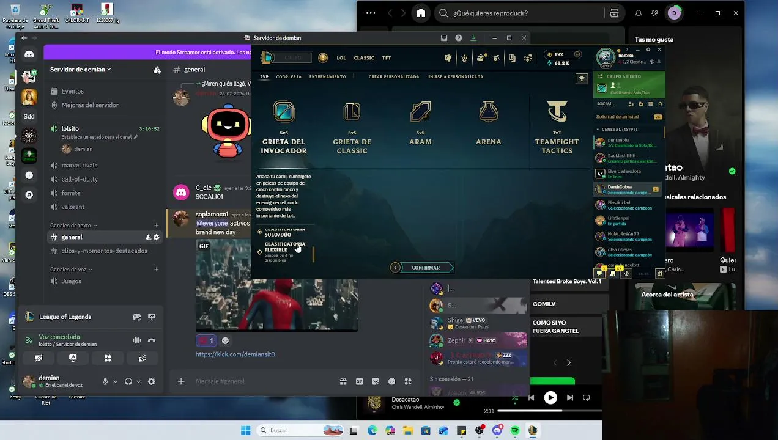Click the new folder icon in Social panel

[641, 104]
